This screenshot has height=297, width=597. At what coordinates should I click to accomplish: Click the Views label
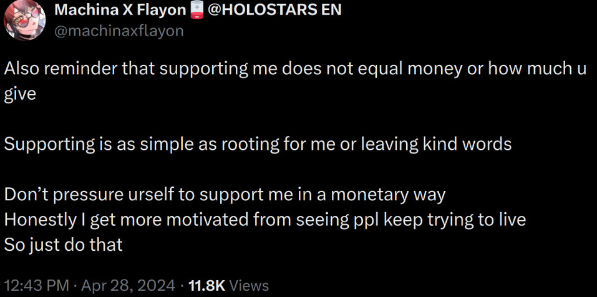[x=250, y=285]
